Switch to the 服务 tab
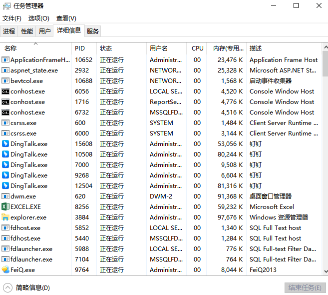This screenshot has height=295, width=328. point(93,31)
